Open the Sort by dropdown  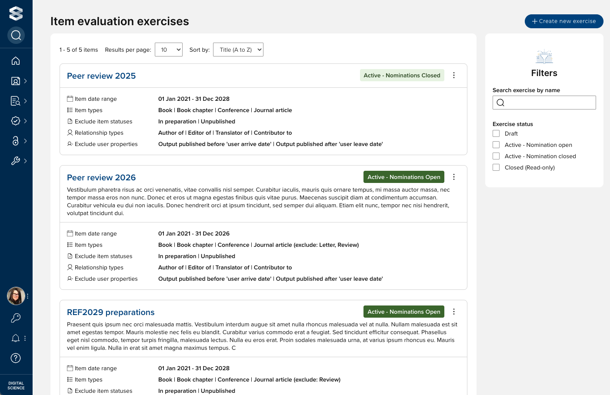238,50
